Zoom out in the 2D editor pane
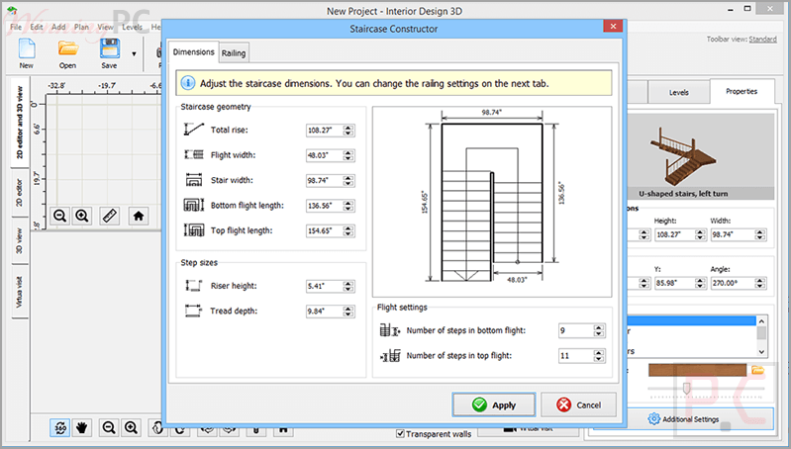 point(59,217)
